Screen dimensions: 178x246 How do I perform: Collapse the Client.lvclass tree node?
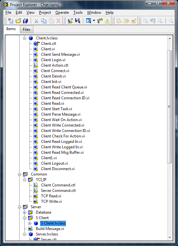point(25,38)
